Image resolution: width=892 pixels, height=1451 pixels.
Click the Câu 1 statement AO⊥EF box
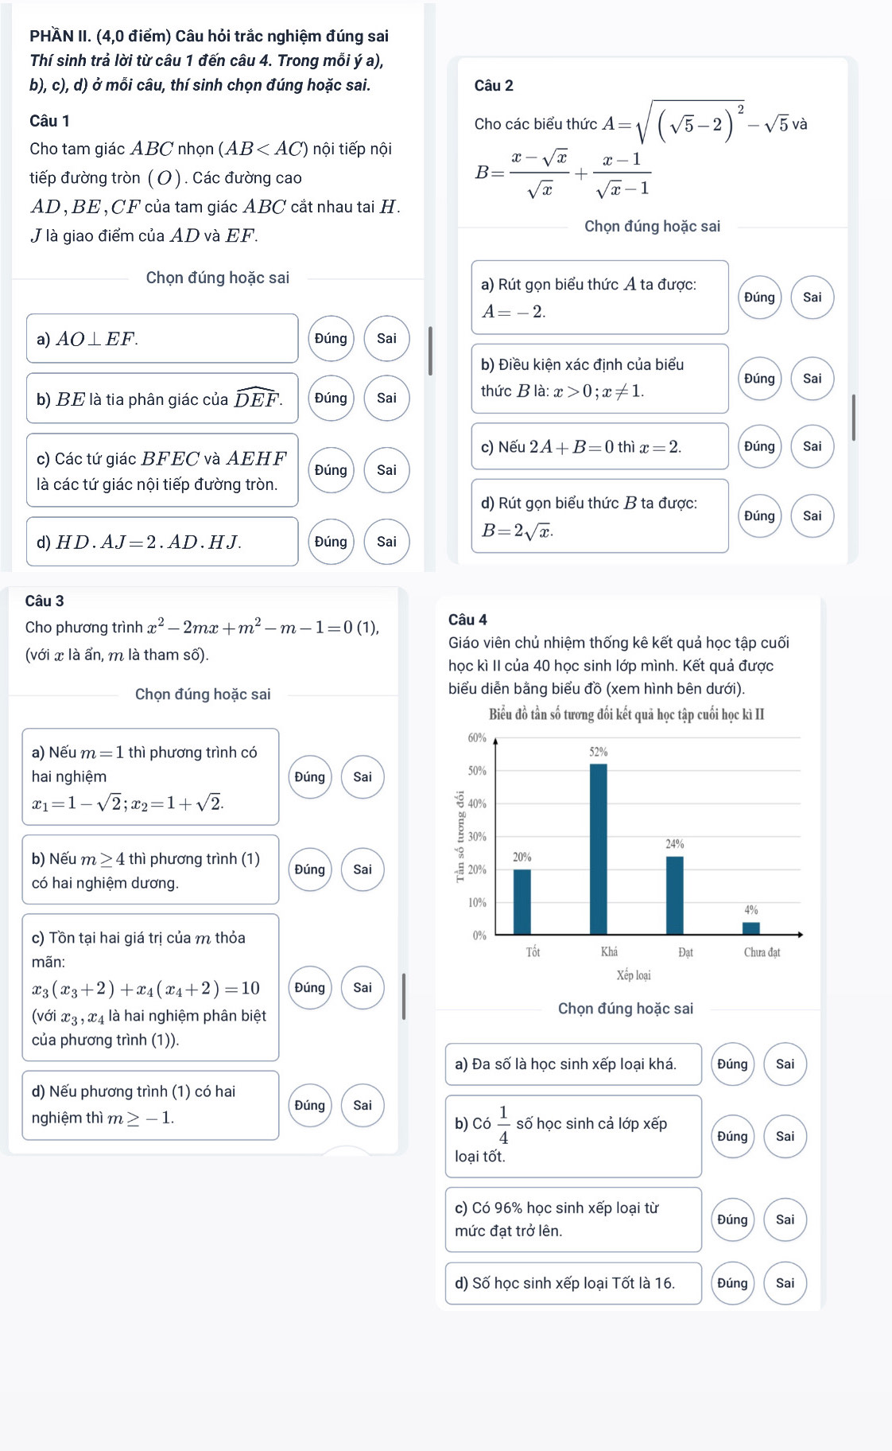[x=162, y=338]
